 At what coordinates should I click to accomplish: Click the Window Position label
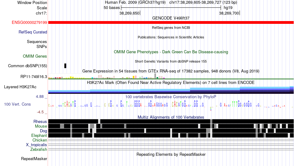click(x=32, y=2)
